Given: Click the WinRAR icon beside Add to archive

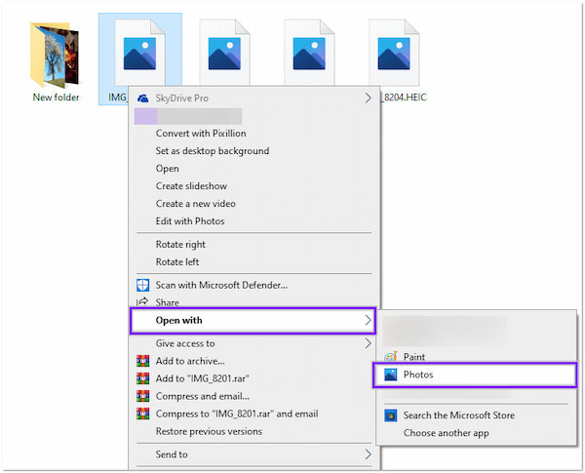Looking at the screenshot, I should [x=143, y=361].
